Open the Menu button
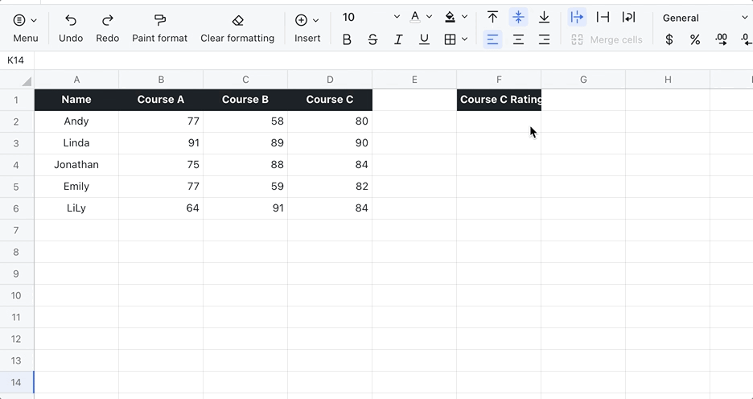 point(25,27)
